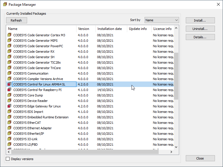Click the CODESYS Control for Linux ARM64 SL icon

pos(10,84)
